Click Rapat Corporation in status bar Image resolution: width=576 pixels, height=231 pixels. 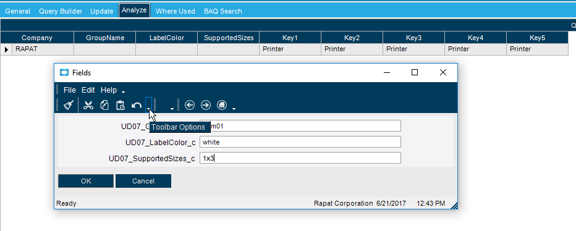344,203
